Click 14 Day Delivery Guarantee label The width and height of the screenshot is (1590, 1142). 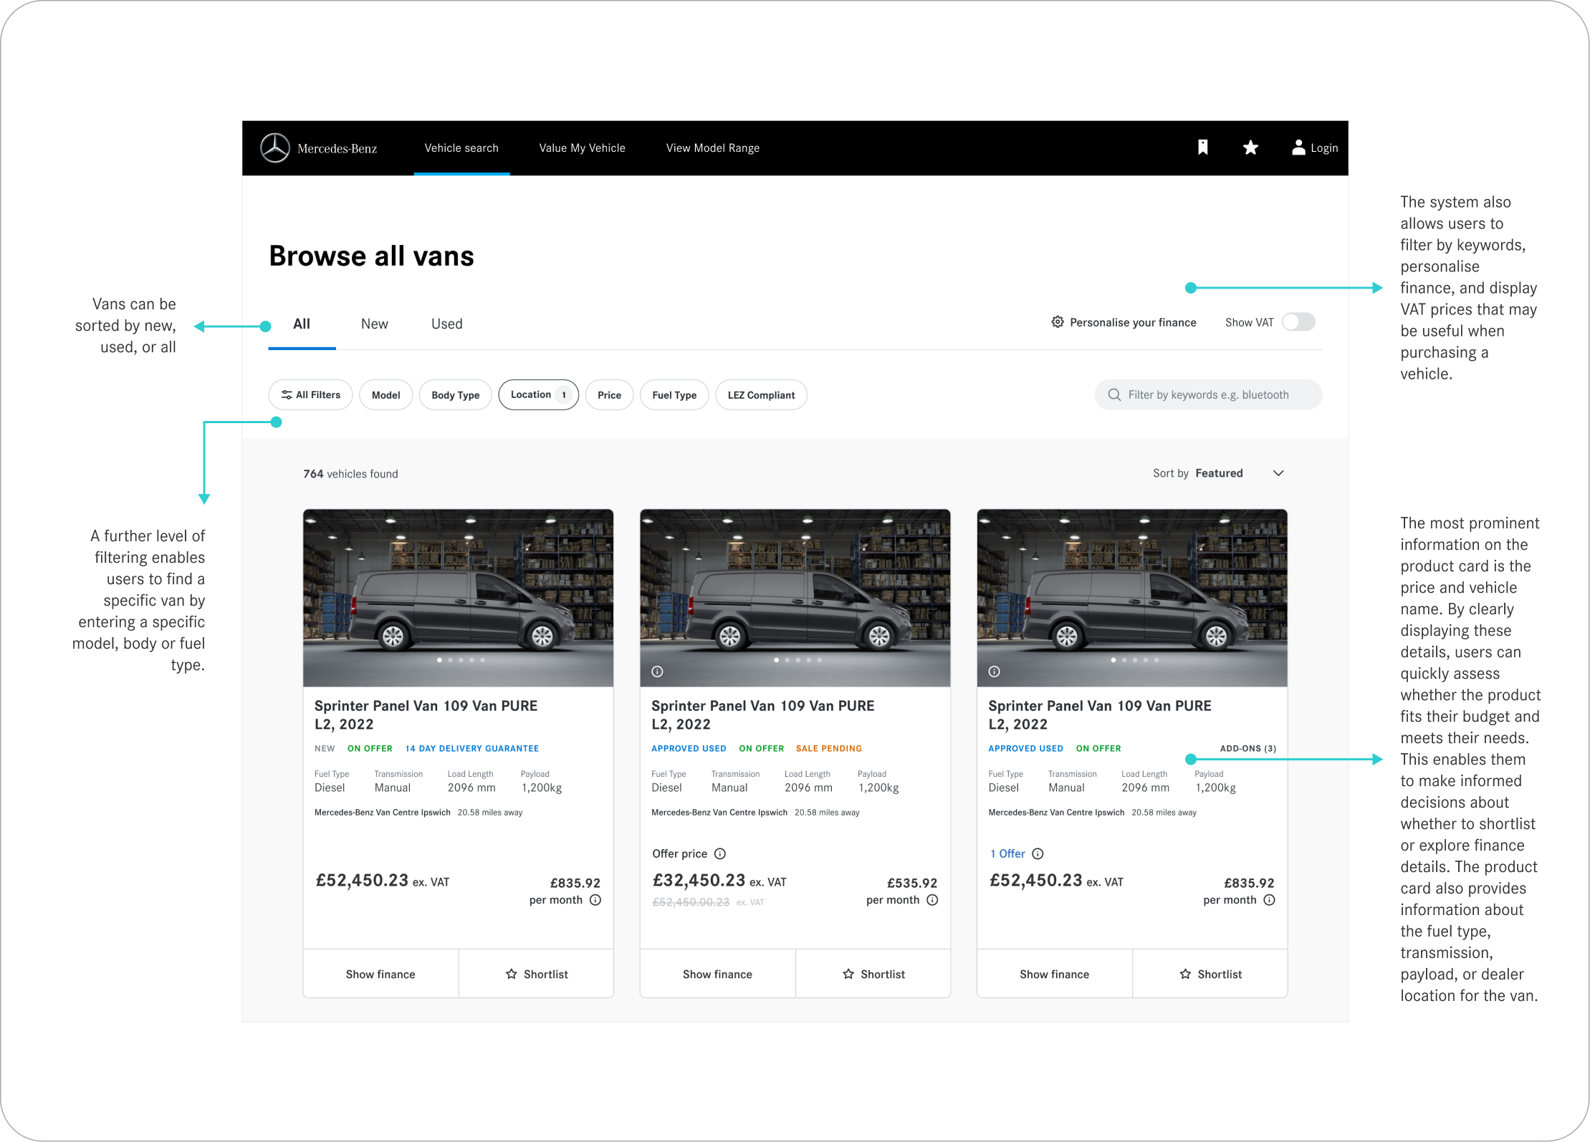[471, 748]
